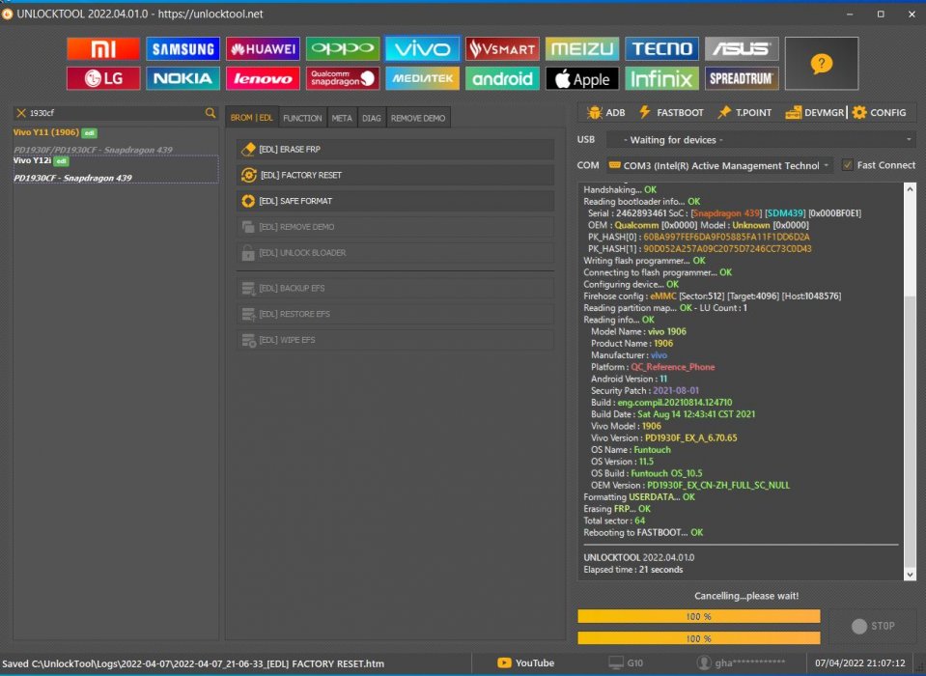Screen dimensions: 926x676
Task: Open the Apple brand tile
Action: tap(581, 78)
